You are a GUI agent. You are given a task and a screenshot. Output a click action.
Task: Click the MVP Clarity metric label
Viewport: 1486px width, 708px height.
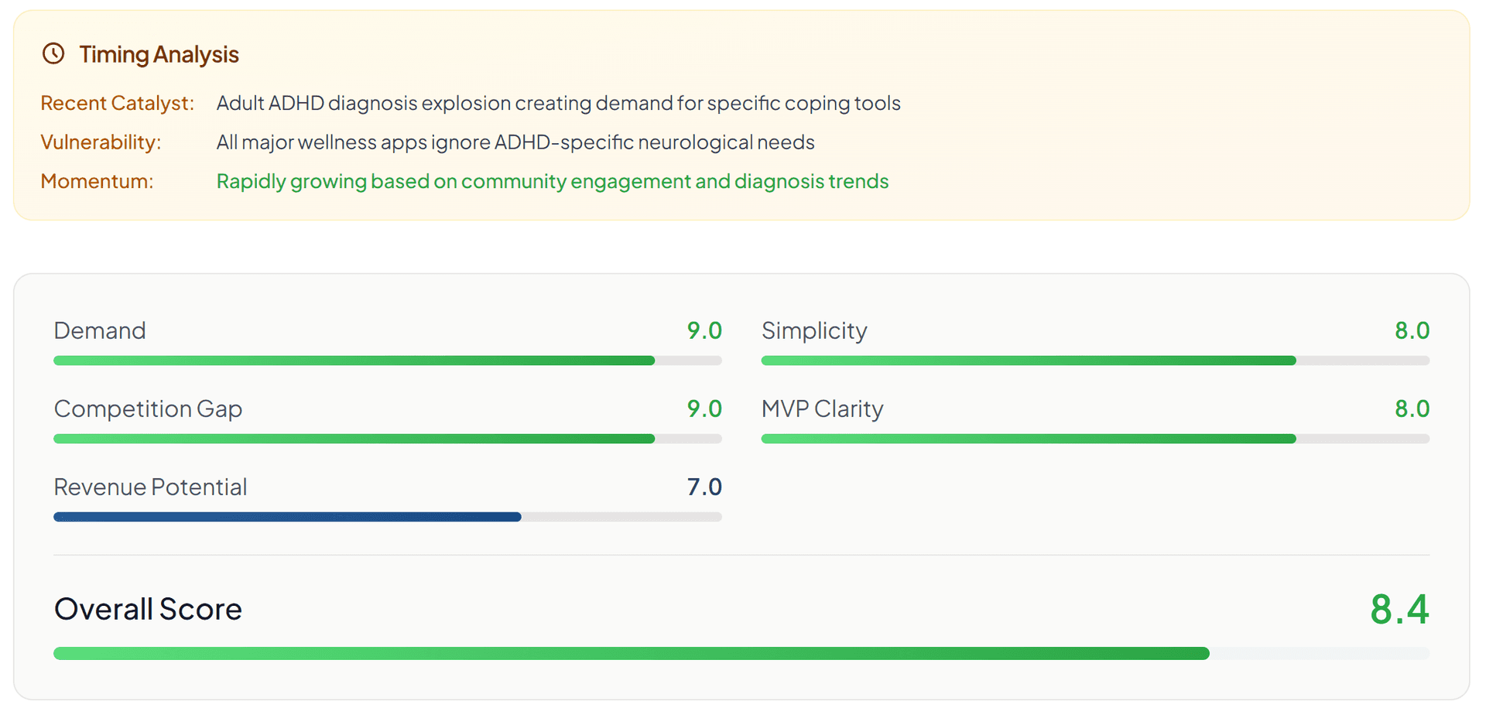822,409
